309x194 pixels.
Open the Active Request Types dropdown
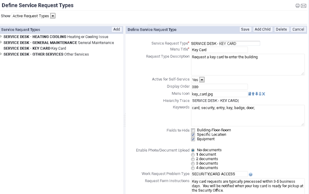(x=53, y=16)
